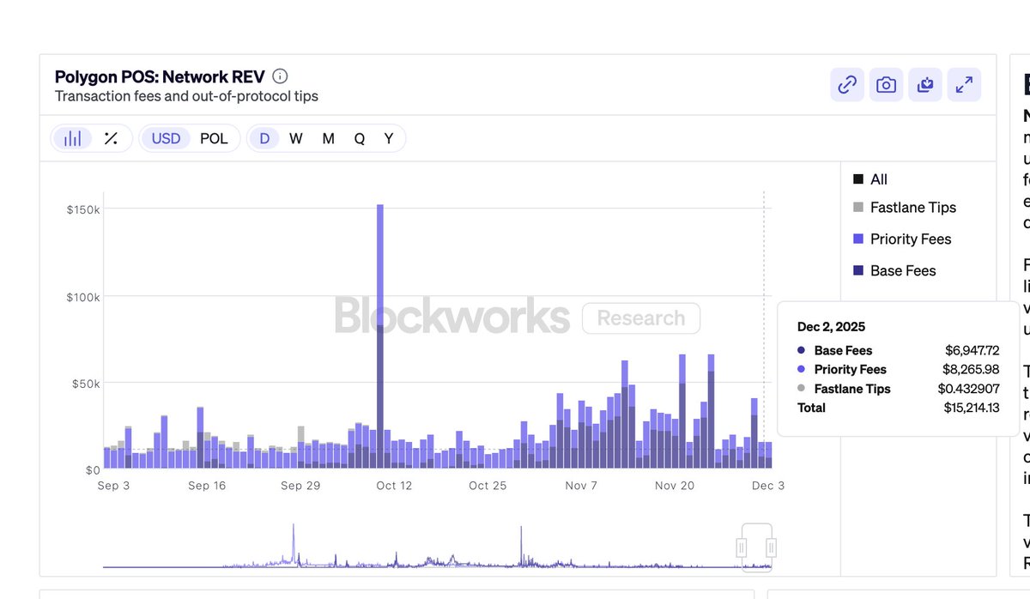1030x599 pixels.
Task: Switch to percentage view mode
Action: pos(111,138)
